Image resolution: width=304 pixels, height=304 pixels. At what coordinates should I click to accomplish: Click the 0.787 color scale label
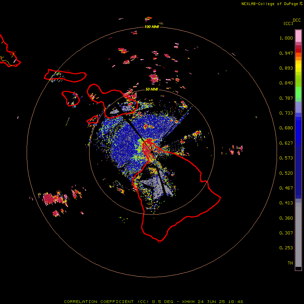pyautogui.click(x=286, y=98)
